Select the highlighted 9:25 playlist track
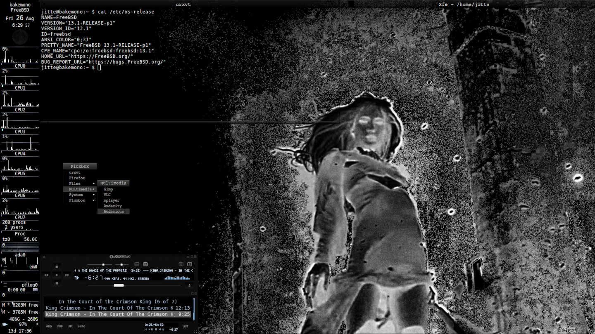The width and height of the screenshot is (595, 334). tap(118, 314)
